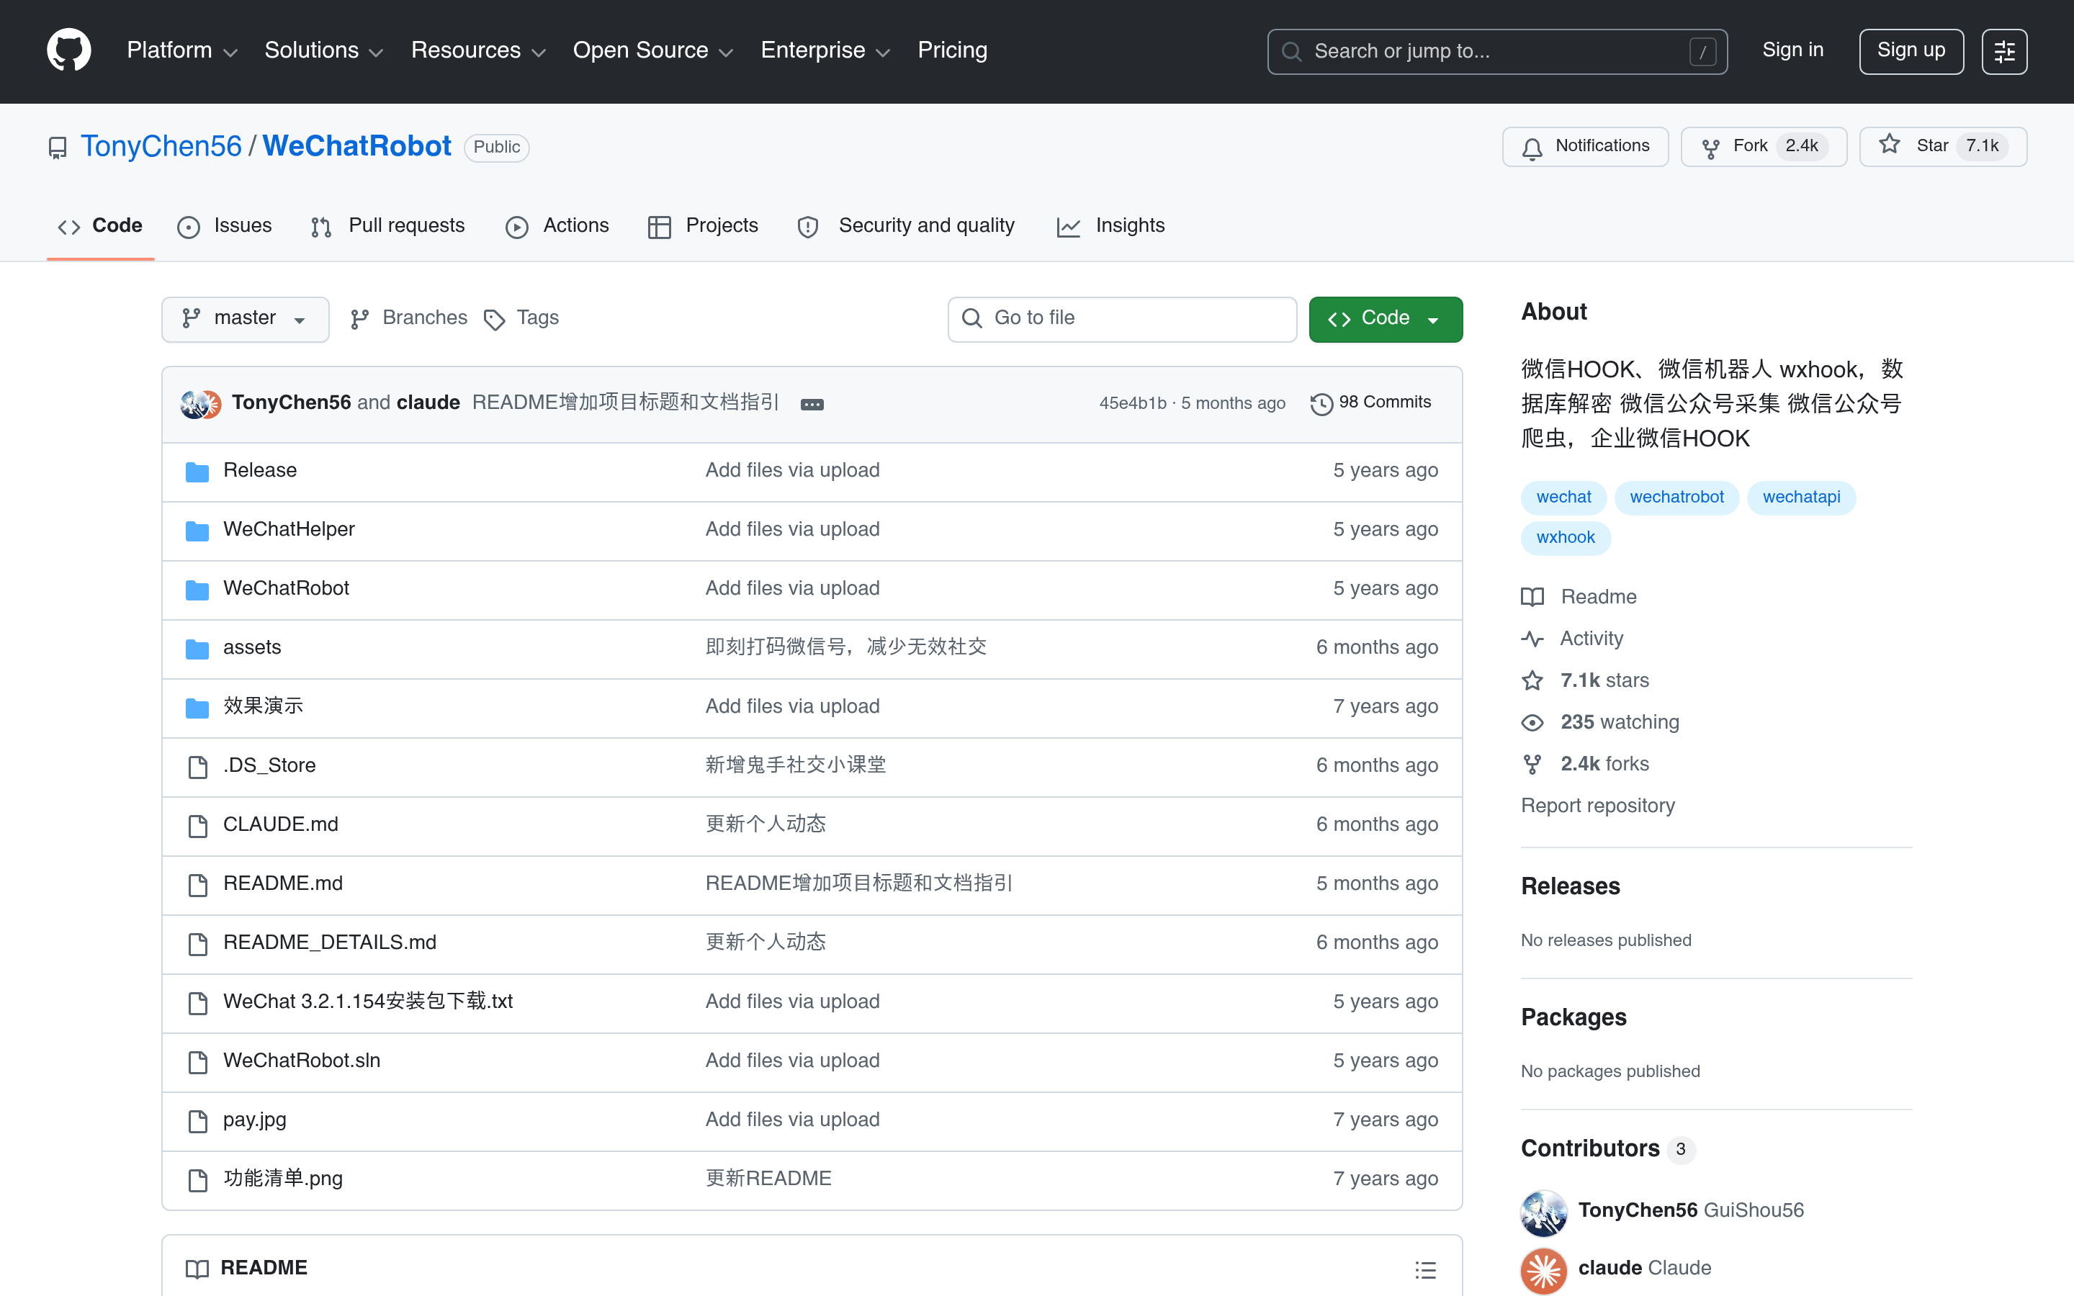This screenshot has height=1296, width=2074.
Task: Click claude contributor avatar
Action: click(1543, 1269)
